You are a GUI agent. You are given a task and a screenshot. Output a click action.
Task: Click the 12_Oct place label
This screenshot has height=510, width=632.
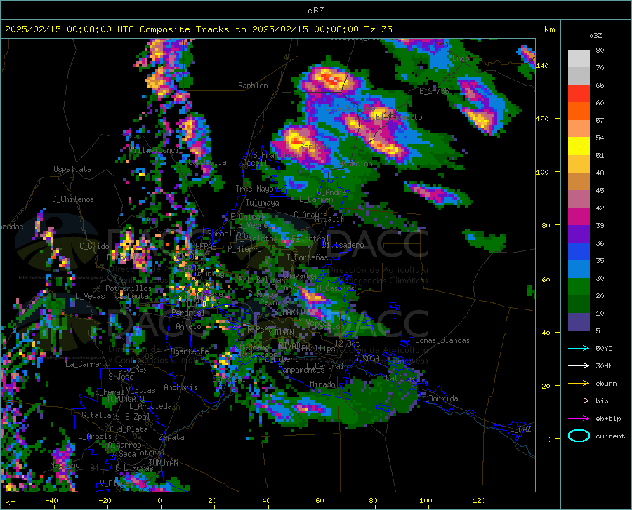(347, 343)
